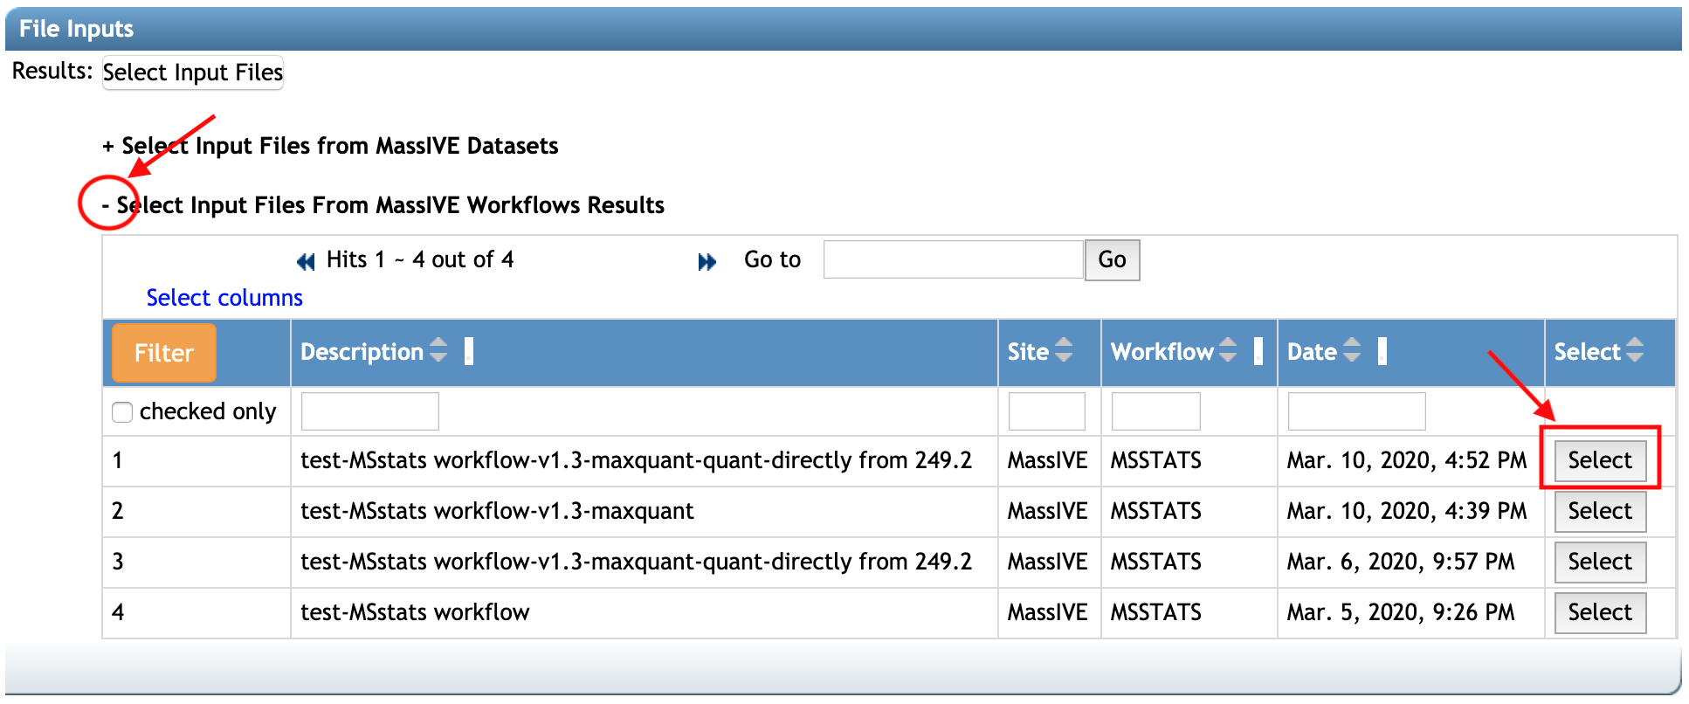Viewport: 1689px width, 704px height.
Task: Enable the 'checked only' checkbox
Action: coord(123,411)
